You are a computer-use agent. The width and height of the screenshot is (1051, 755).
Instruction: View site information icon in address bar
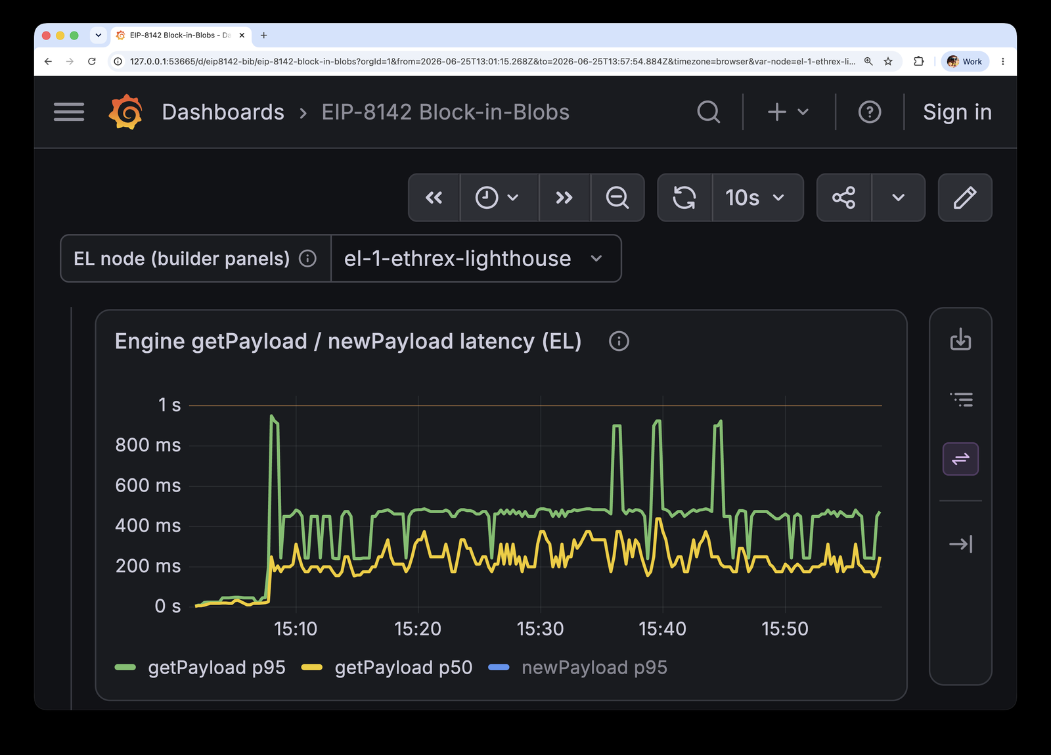click(118, 61)
